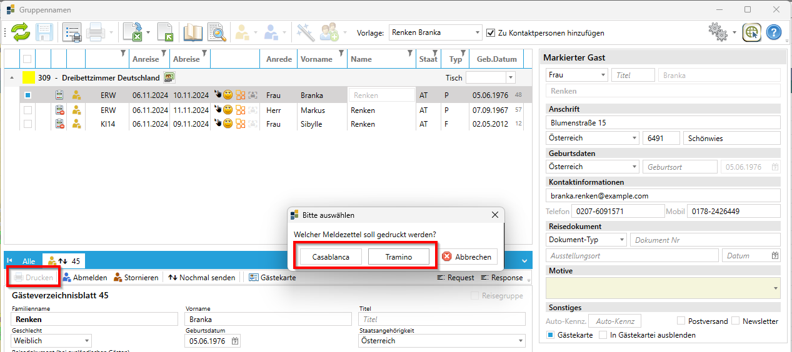
Task: Click the document search magnifier icon
Action: (x=216, y=32)
